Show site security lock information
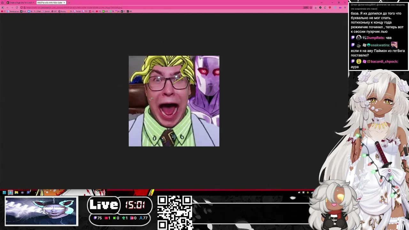This screenshot has width=409, height=230. (x=25, y=7)
